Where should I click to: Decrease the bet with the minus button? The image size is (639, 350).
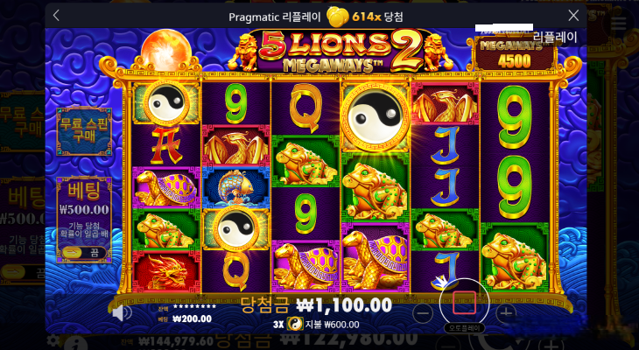click(x=423, y=313)
